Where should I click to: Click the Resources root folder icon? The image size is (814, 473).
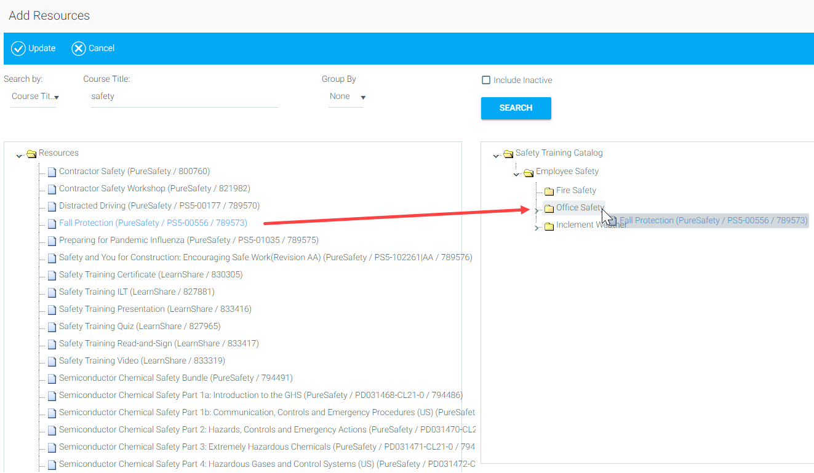click(x=32, y=154)
